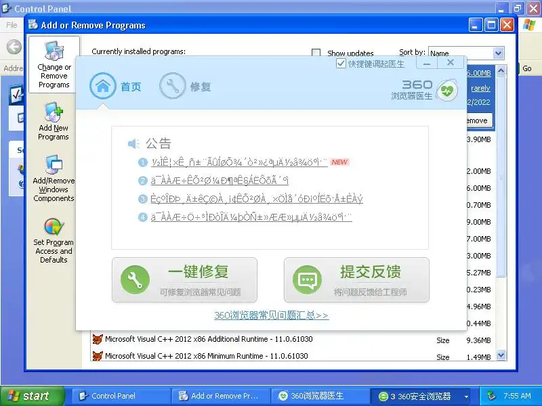This screenshot has height=406, width=542.
Task: Click the system tray icon near the clock
Action: click(x=491, y=396)
